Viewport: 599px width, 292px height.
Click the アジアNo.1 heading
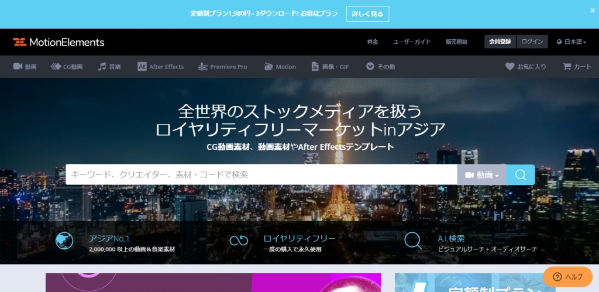109,239
